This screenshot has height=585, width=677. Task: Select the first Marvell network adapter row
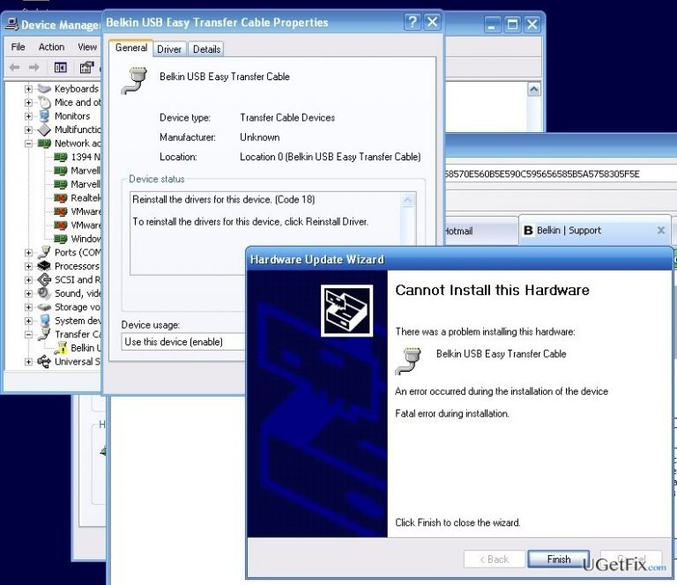[77, 171]
